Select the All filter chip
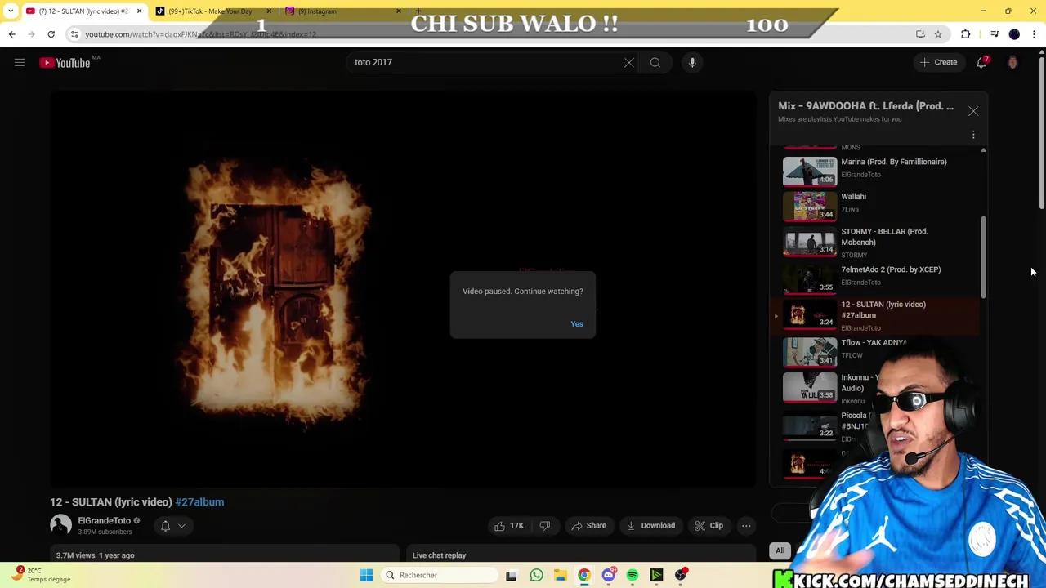Image resolution: width=1046 pixels, height=588 pixels. pos(780,550)
